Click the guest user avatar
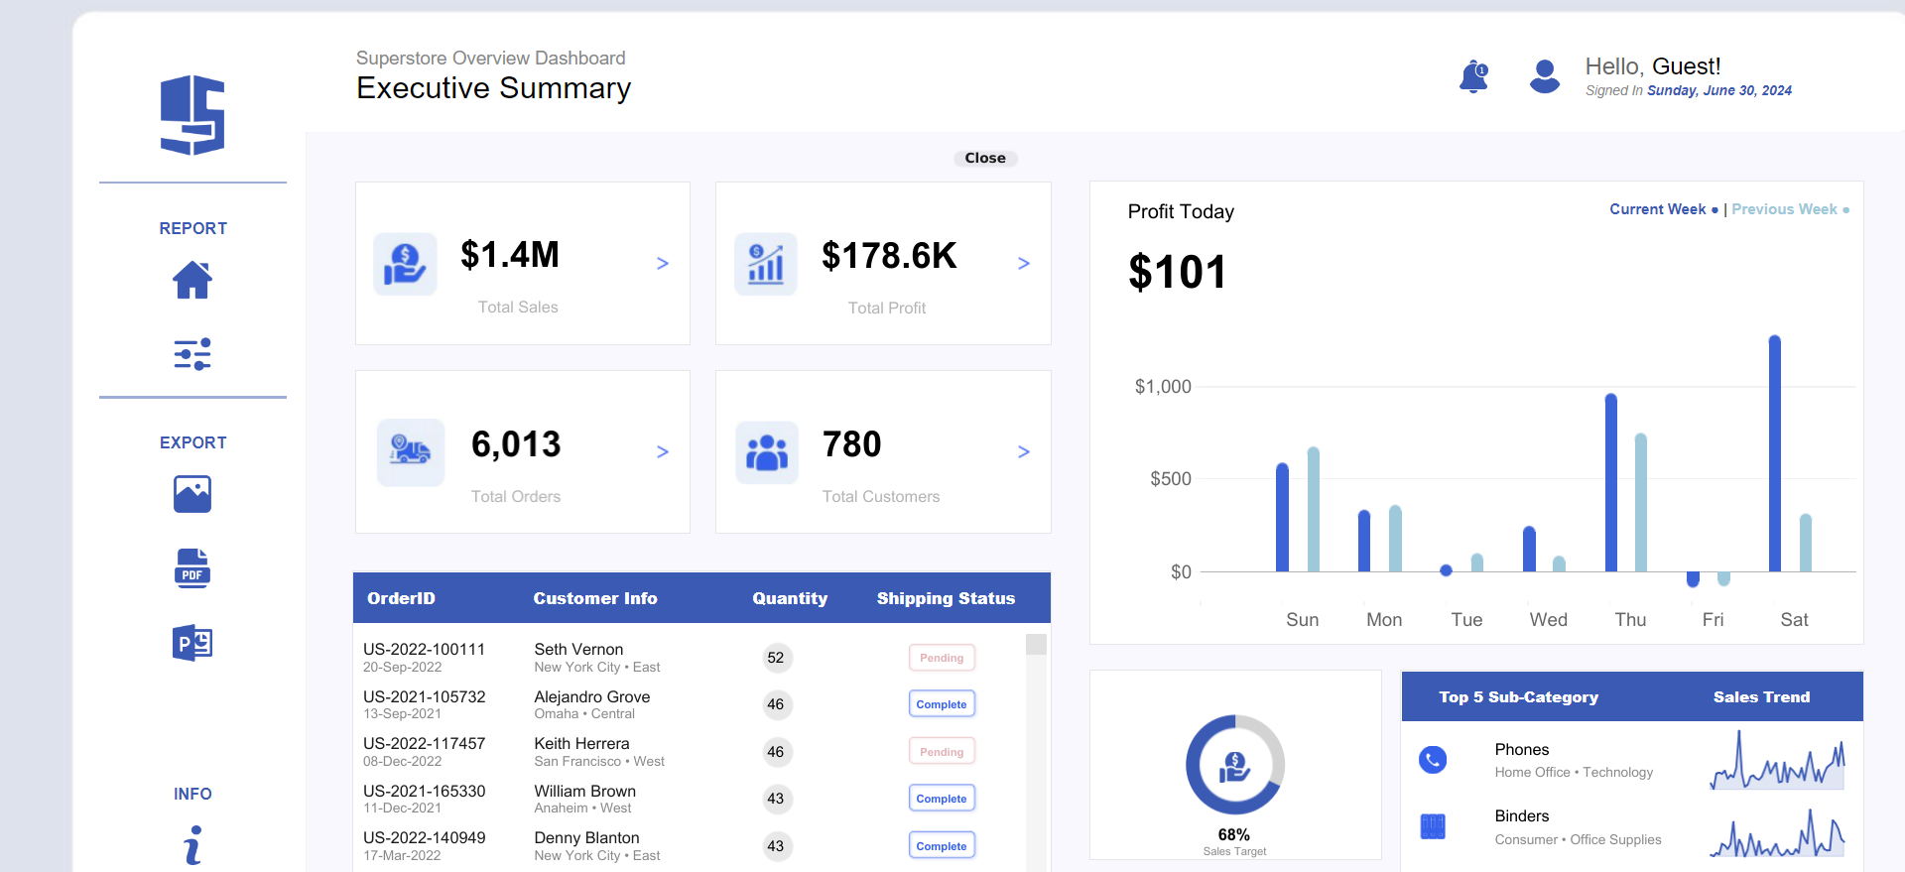Image resolution: width=1905 pixels, height=872 pixels. [x=1545, y=76]
